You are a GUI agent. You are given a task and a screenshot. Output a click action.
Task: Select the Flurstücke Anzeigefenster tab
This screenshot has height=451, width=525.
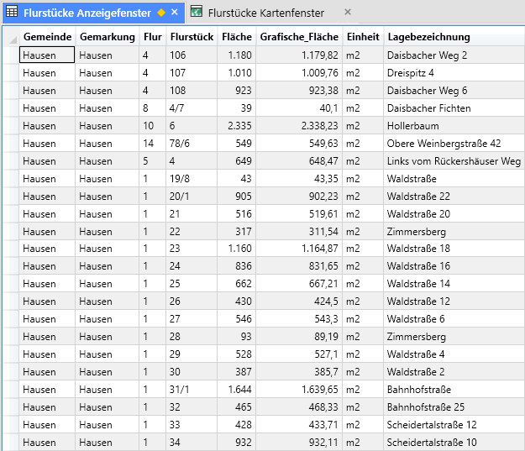pyautogui.click(x=87, y=13)
